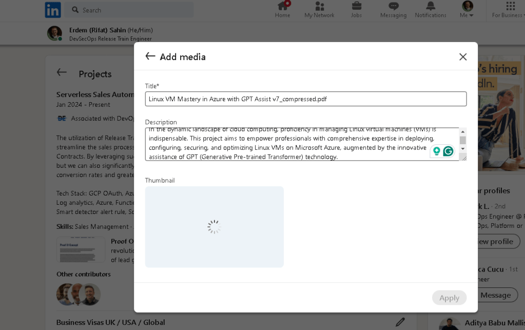The image size is (525, 330).
Task: View Notifications
Action: [431, 10]
